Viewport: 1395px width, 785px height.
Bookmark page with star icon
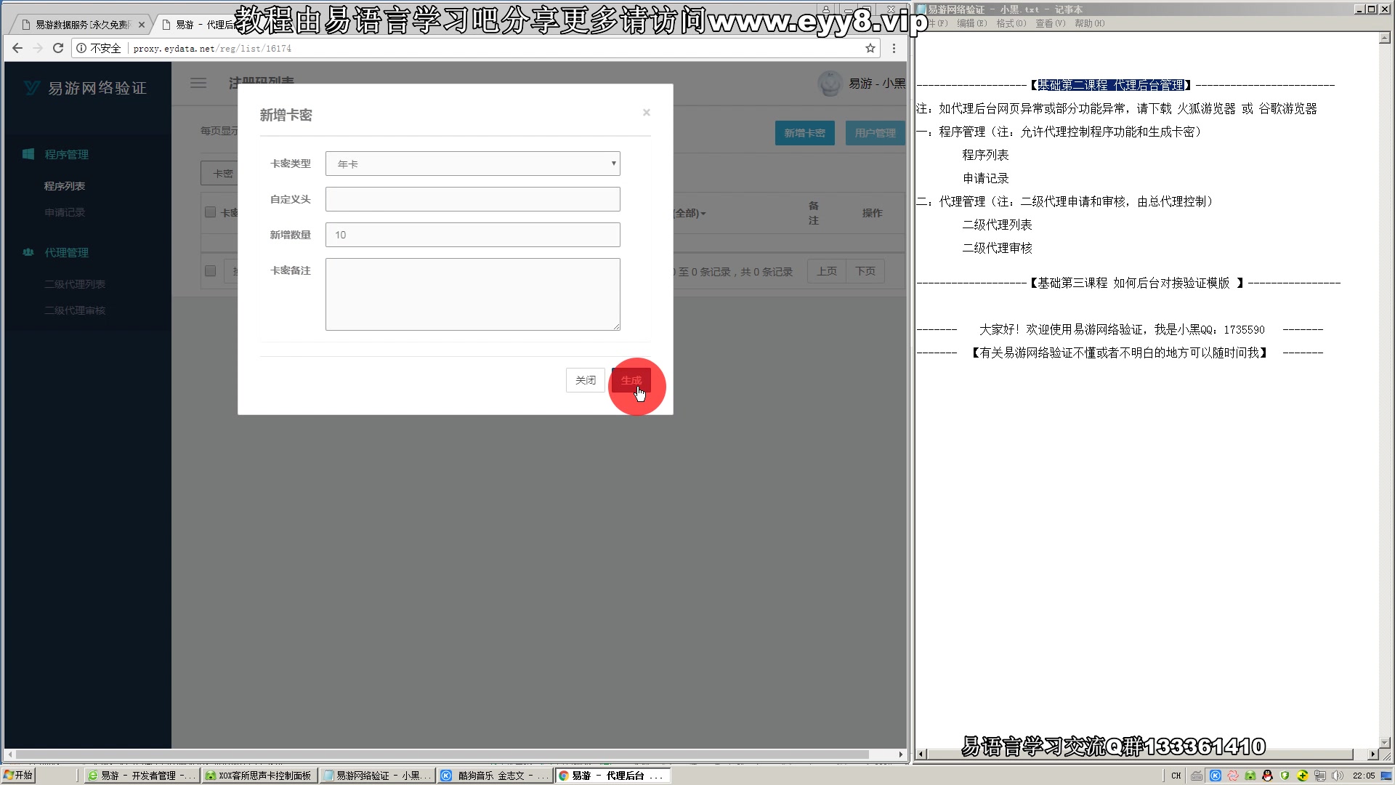870,48
